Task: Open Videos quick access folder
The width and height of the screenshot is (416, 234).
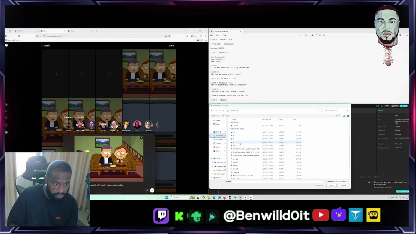Action: click(217, 151)
